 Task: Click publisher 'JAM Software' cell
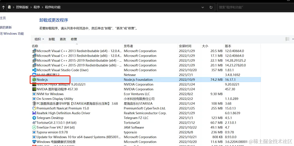[x=134, y=127]
